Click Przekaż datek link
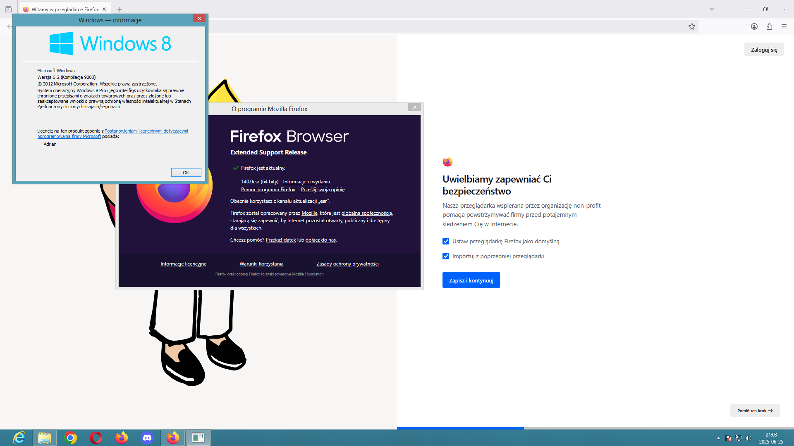The width and height of the screenshot is (794, 446). point(280,240)
